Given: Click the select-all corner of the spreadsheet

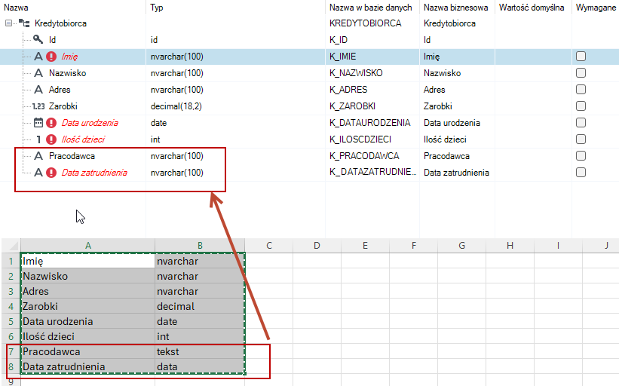Looking at the screenshot, I should click(x=11, y=246).
